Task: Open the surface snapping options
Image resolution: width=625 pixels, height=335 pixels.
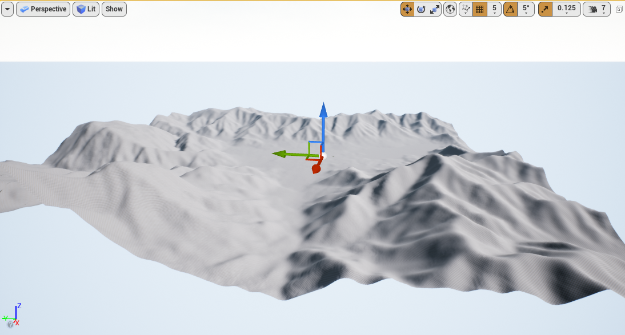Action: click(466, 9)
